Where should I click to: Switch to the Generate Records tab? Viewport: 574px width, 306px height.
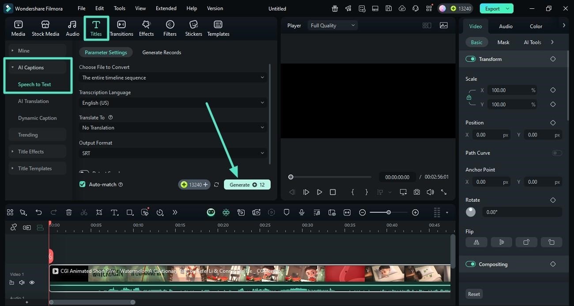(162, 52)
